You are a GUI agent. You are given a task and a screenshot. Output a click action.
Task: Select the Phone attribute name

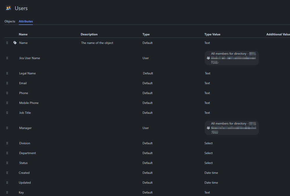24,93
